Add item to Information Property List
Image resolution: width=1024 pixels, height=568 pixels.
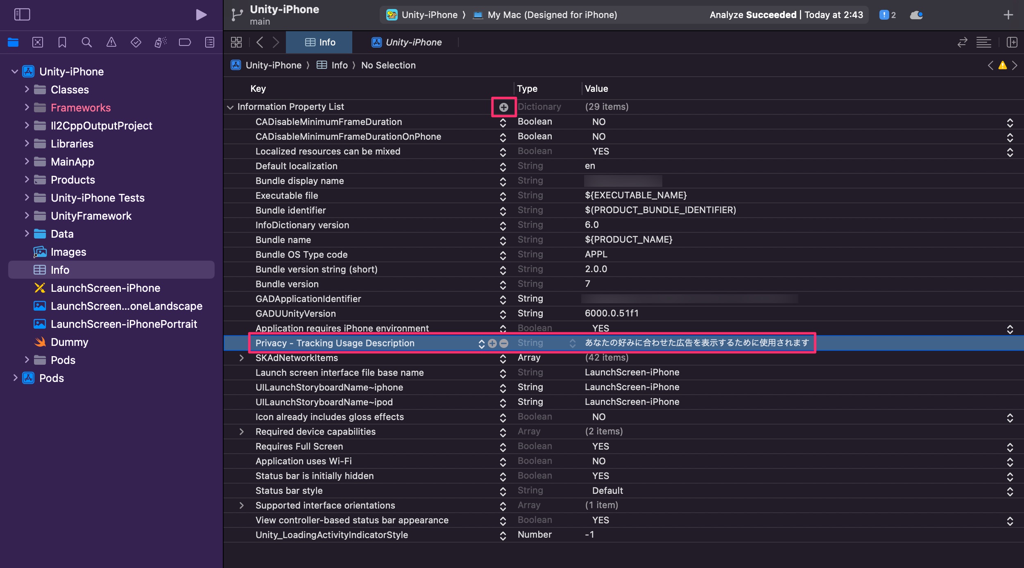tap(504, 107)
